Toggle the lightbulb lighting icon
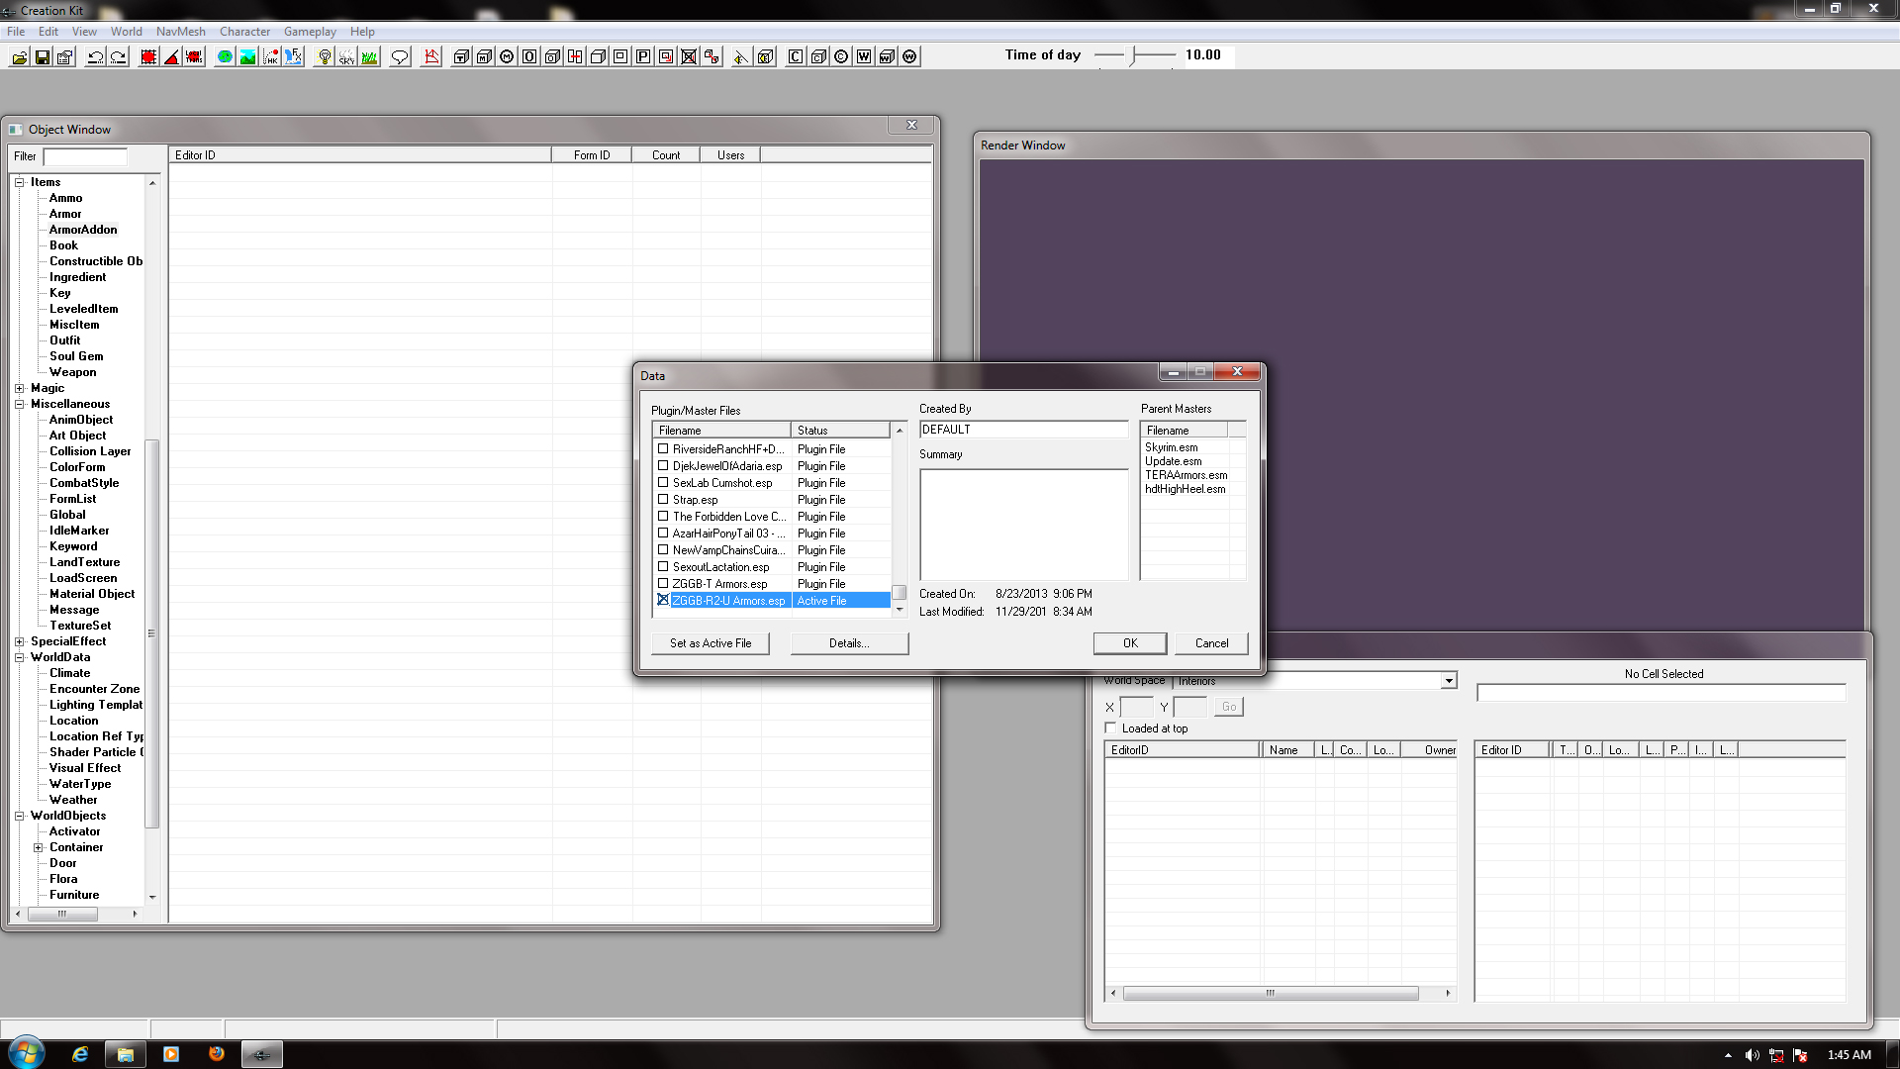The width and height of the screenshot is (1900, 1069). pyautogui.click(x=324, y=57)
